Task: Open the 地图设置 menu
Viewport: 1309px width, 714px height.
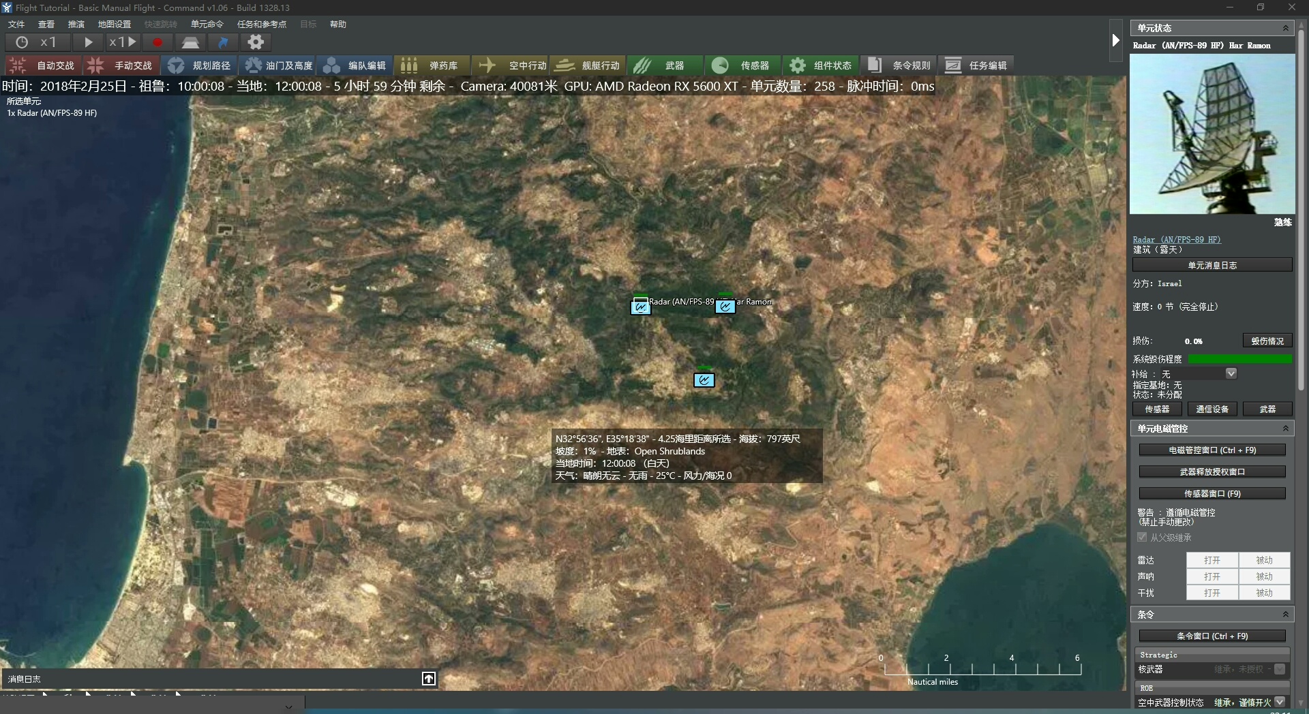Action: [x=114, y=25]
